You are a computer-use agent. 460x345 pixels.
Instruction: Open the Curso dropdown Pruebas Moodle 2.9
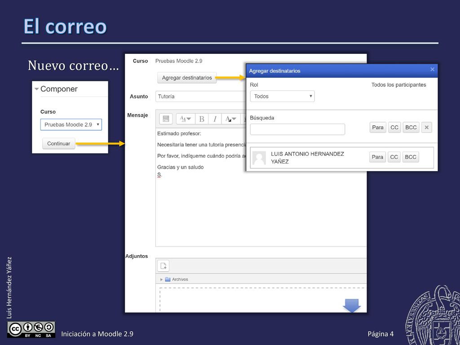pyautogui.click(x=71, y=125)
